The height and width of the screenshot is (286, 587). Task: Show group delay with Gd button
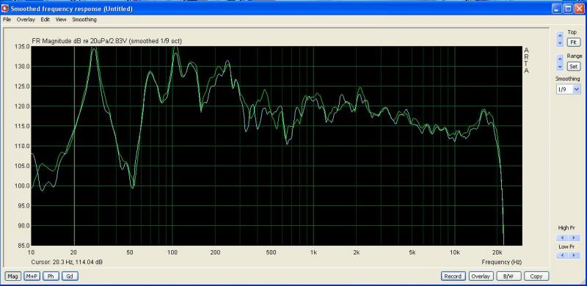70,276
